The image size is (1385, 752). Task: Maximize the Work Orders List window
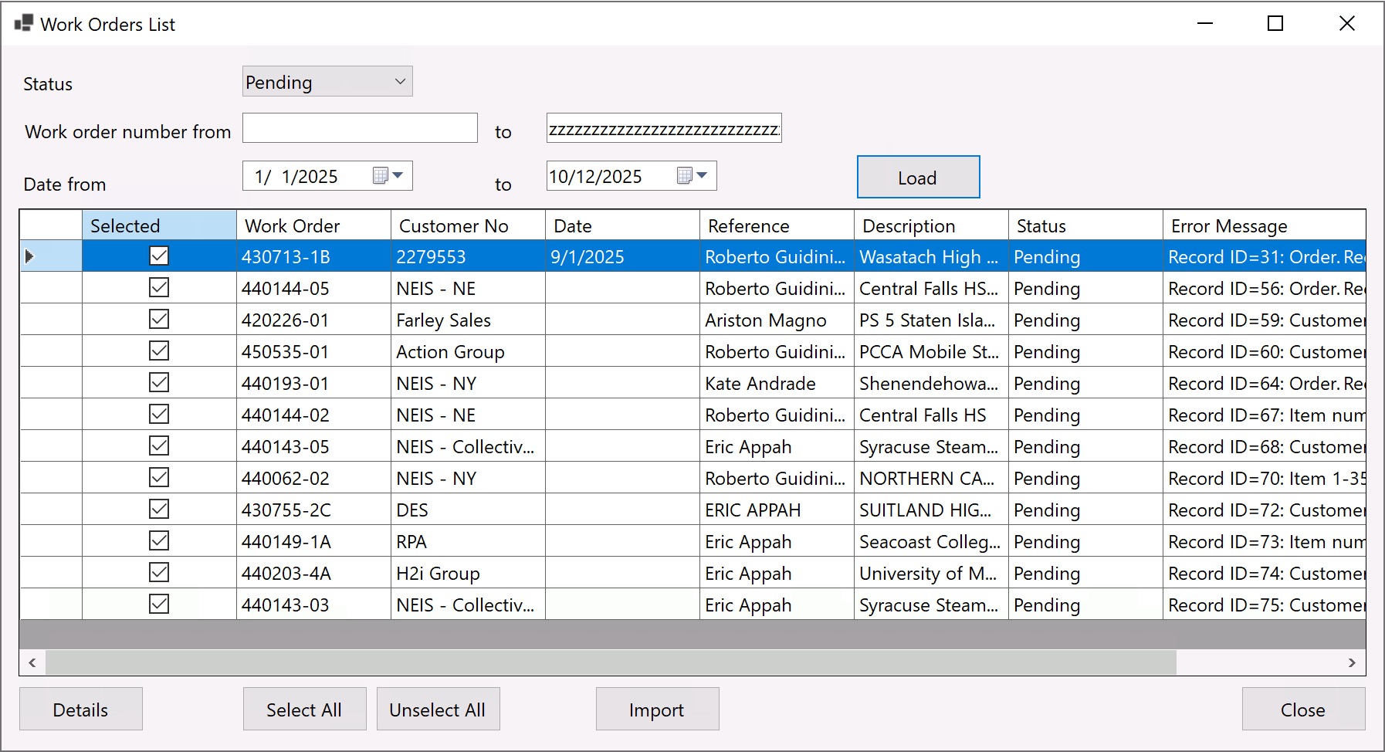pos(1275,24)
